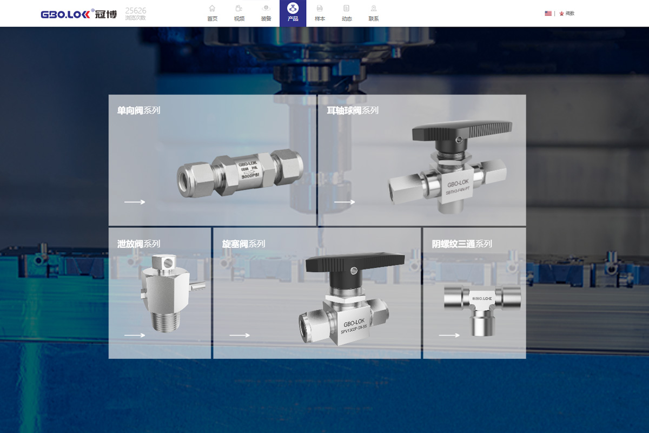Click the trunnion ball valve image

[447, 168]
